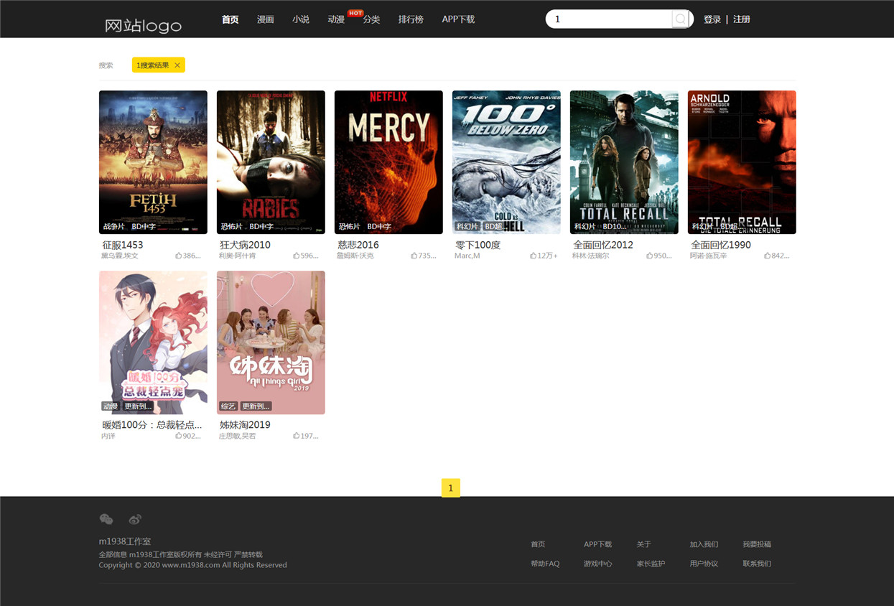894x606 pixels.
Task: Click thumbs-up icon under 全面回忆1990
Action: click(768, 256)
